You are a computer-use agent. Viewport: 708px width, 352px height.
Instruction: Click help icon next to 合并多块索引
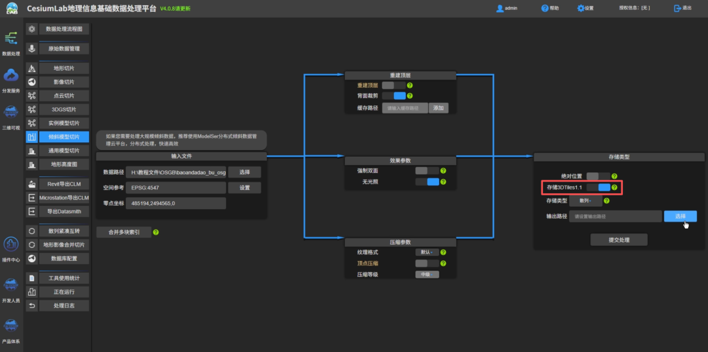pyautogui.click(x=156, y=232)
